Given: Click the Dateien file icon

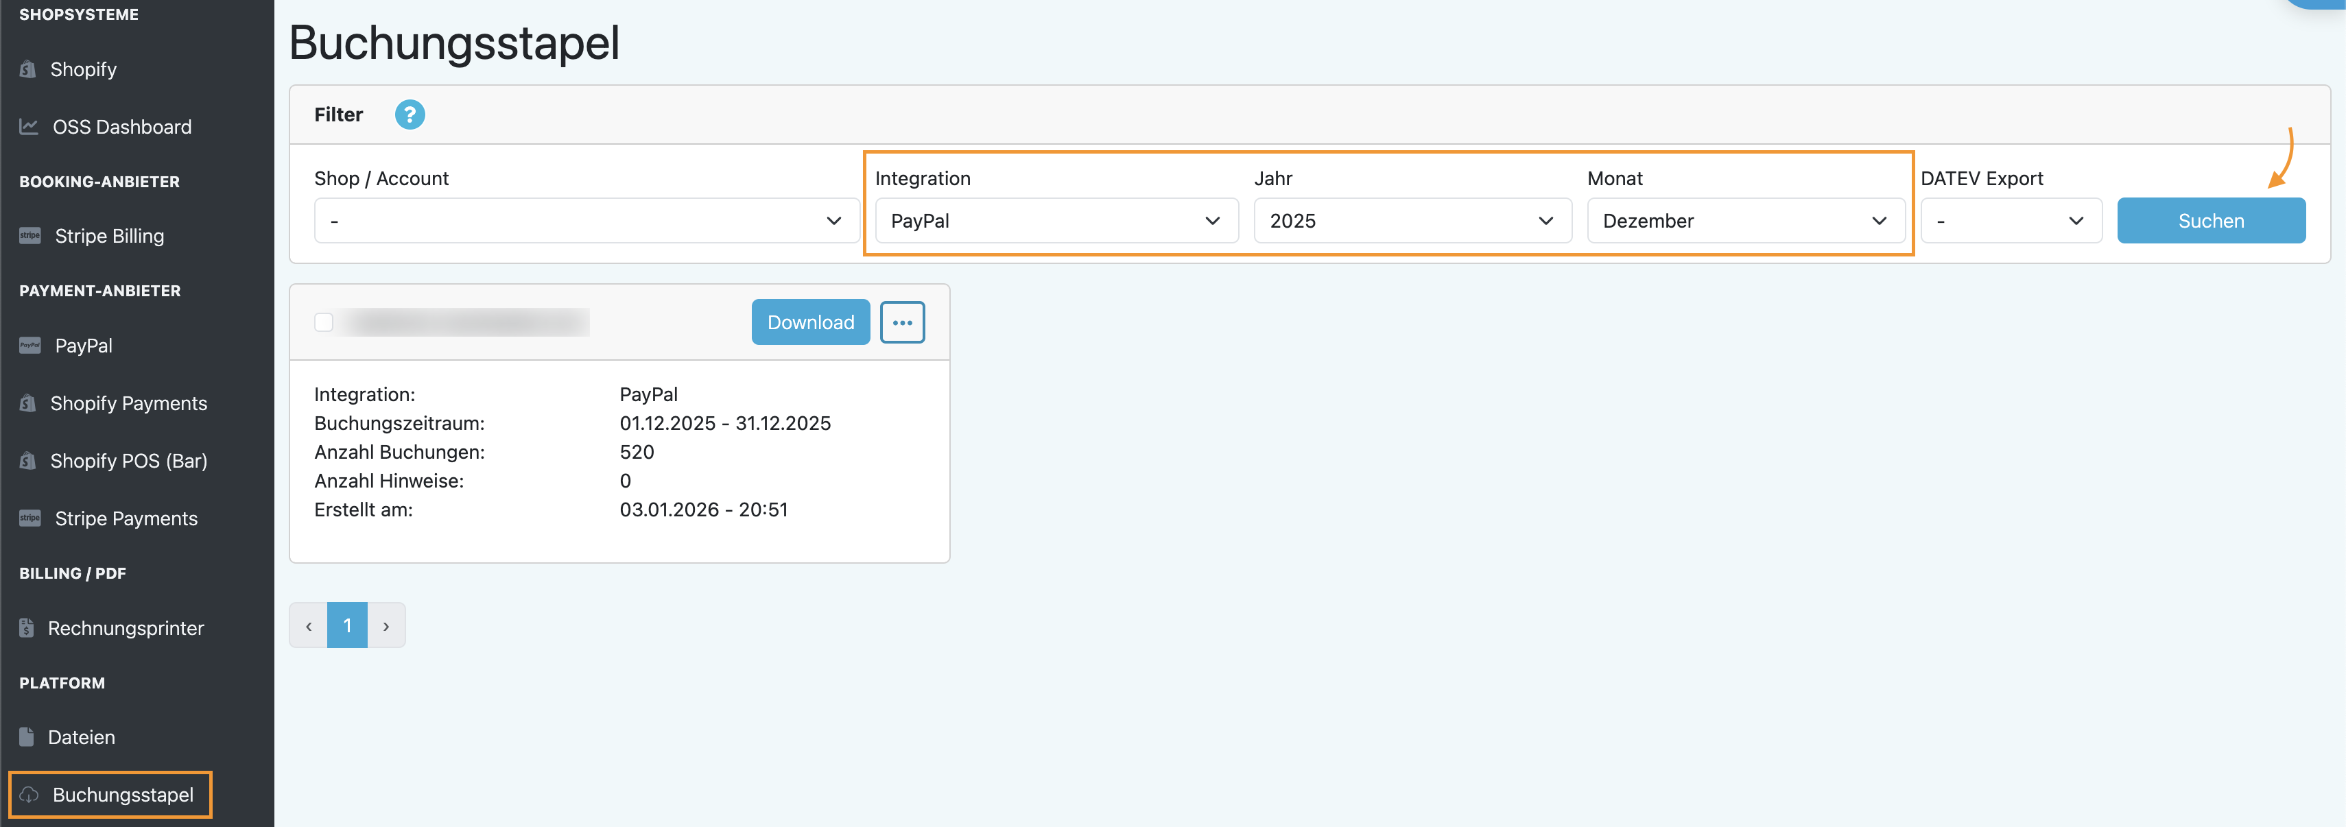Looking at the screenshot, I should click(27, 737).
